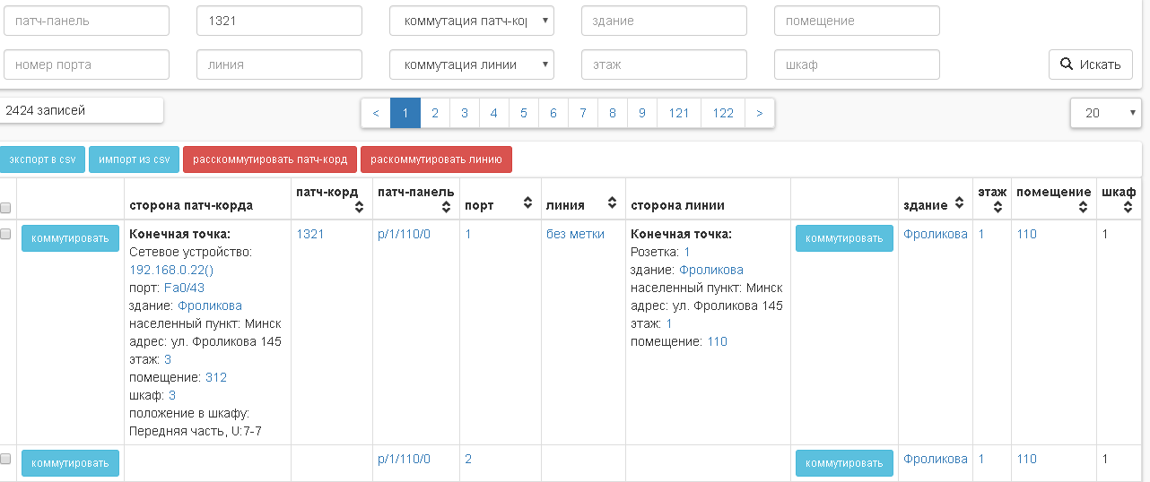Screen dimensions: 1150x482
Task: Go to page 5 in pagination
Action: [x=523, y=113]
